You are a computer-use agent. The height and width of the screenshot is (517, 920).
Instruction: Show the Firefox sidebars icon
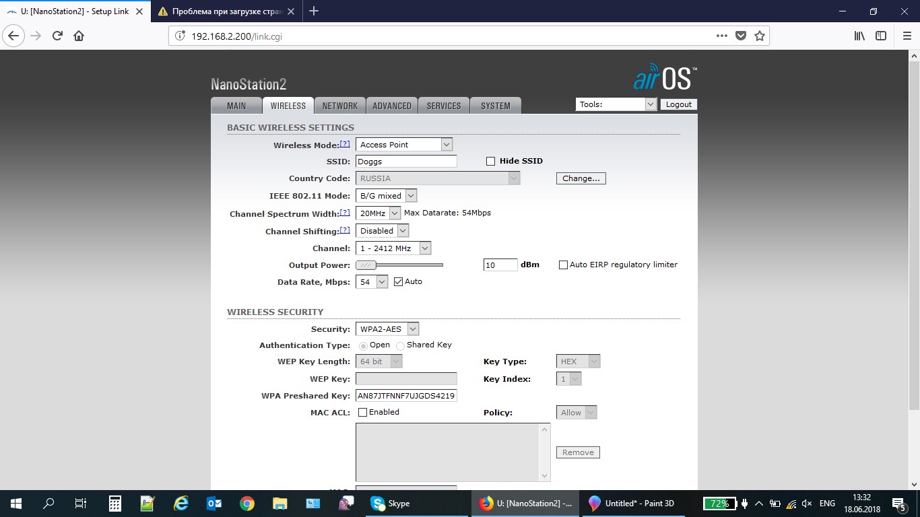click(881, 36)
